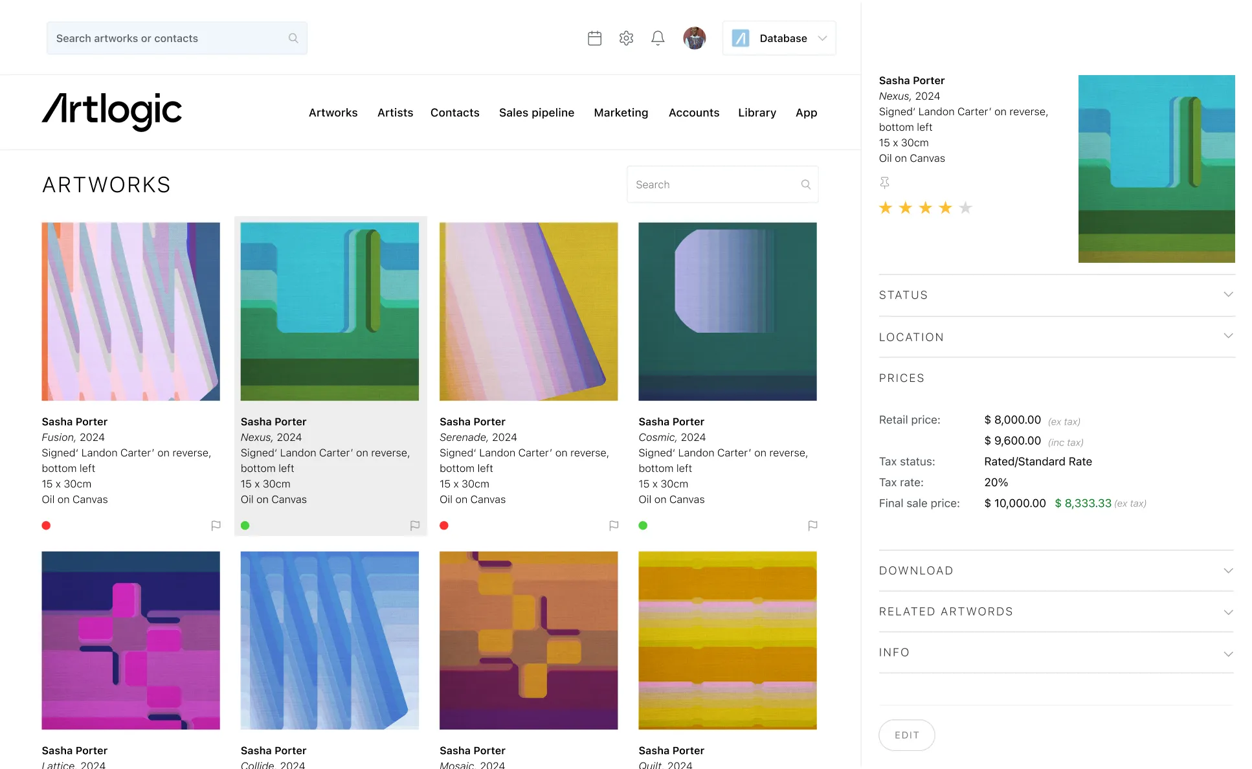Open Sales pipeline menu

(x=537, y=113)
